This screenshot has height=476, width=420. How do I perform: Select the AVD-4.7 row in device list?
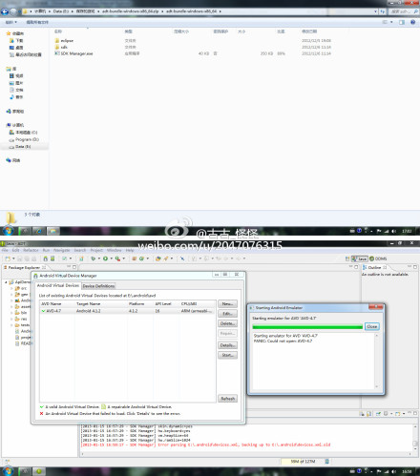127,311
